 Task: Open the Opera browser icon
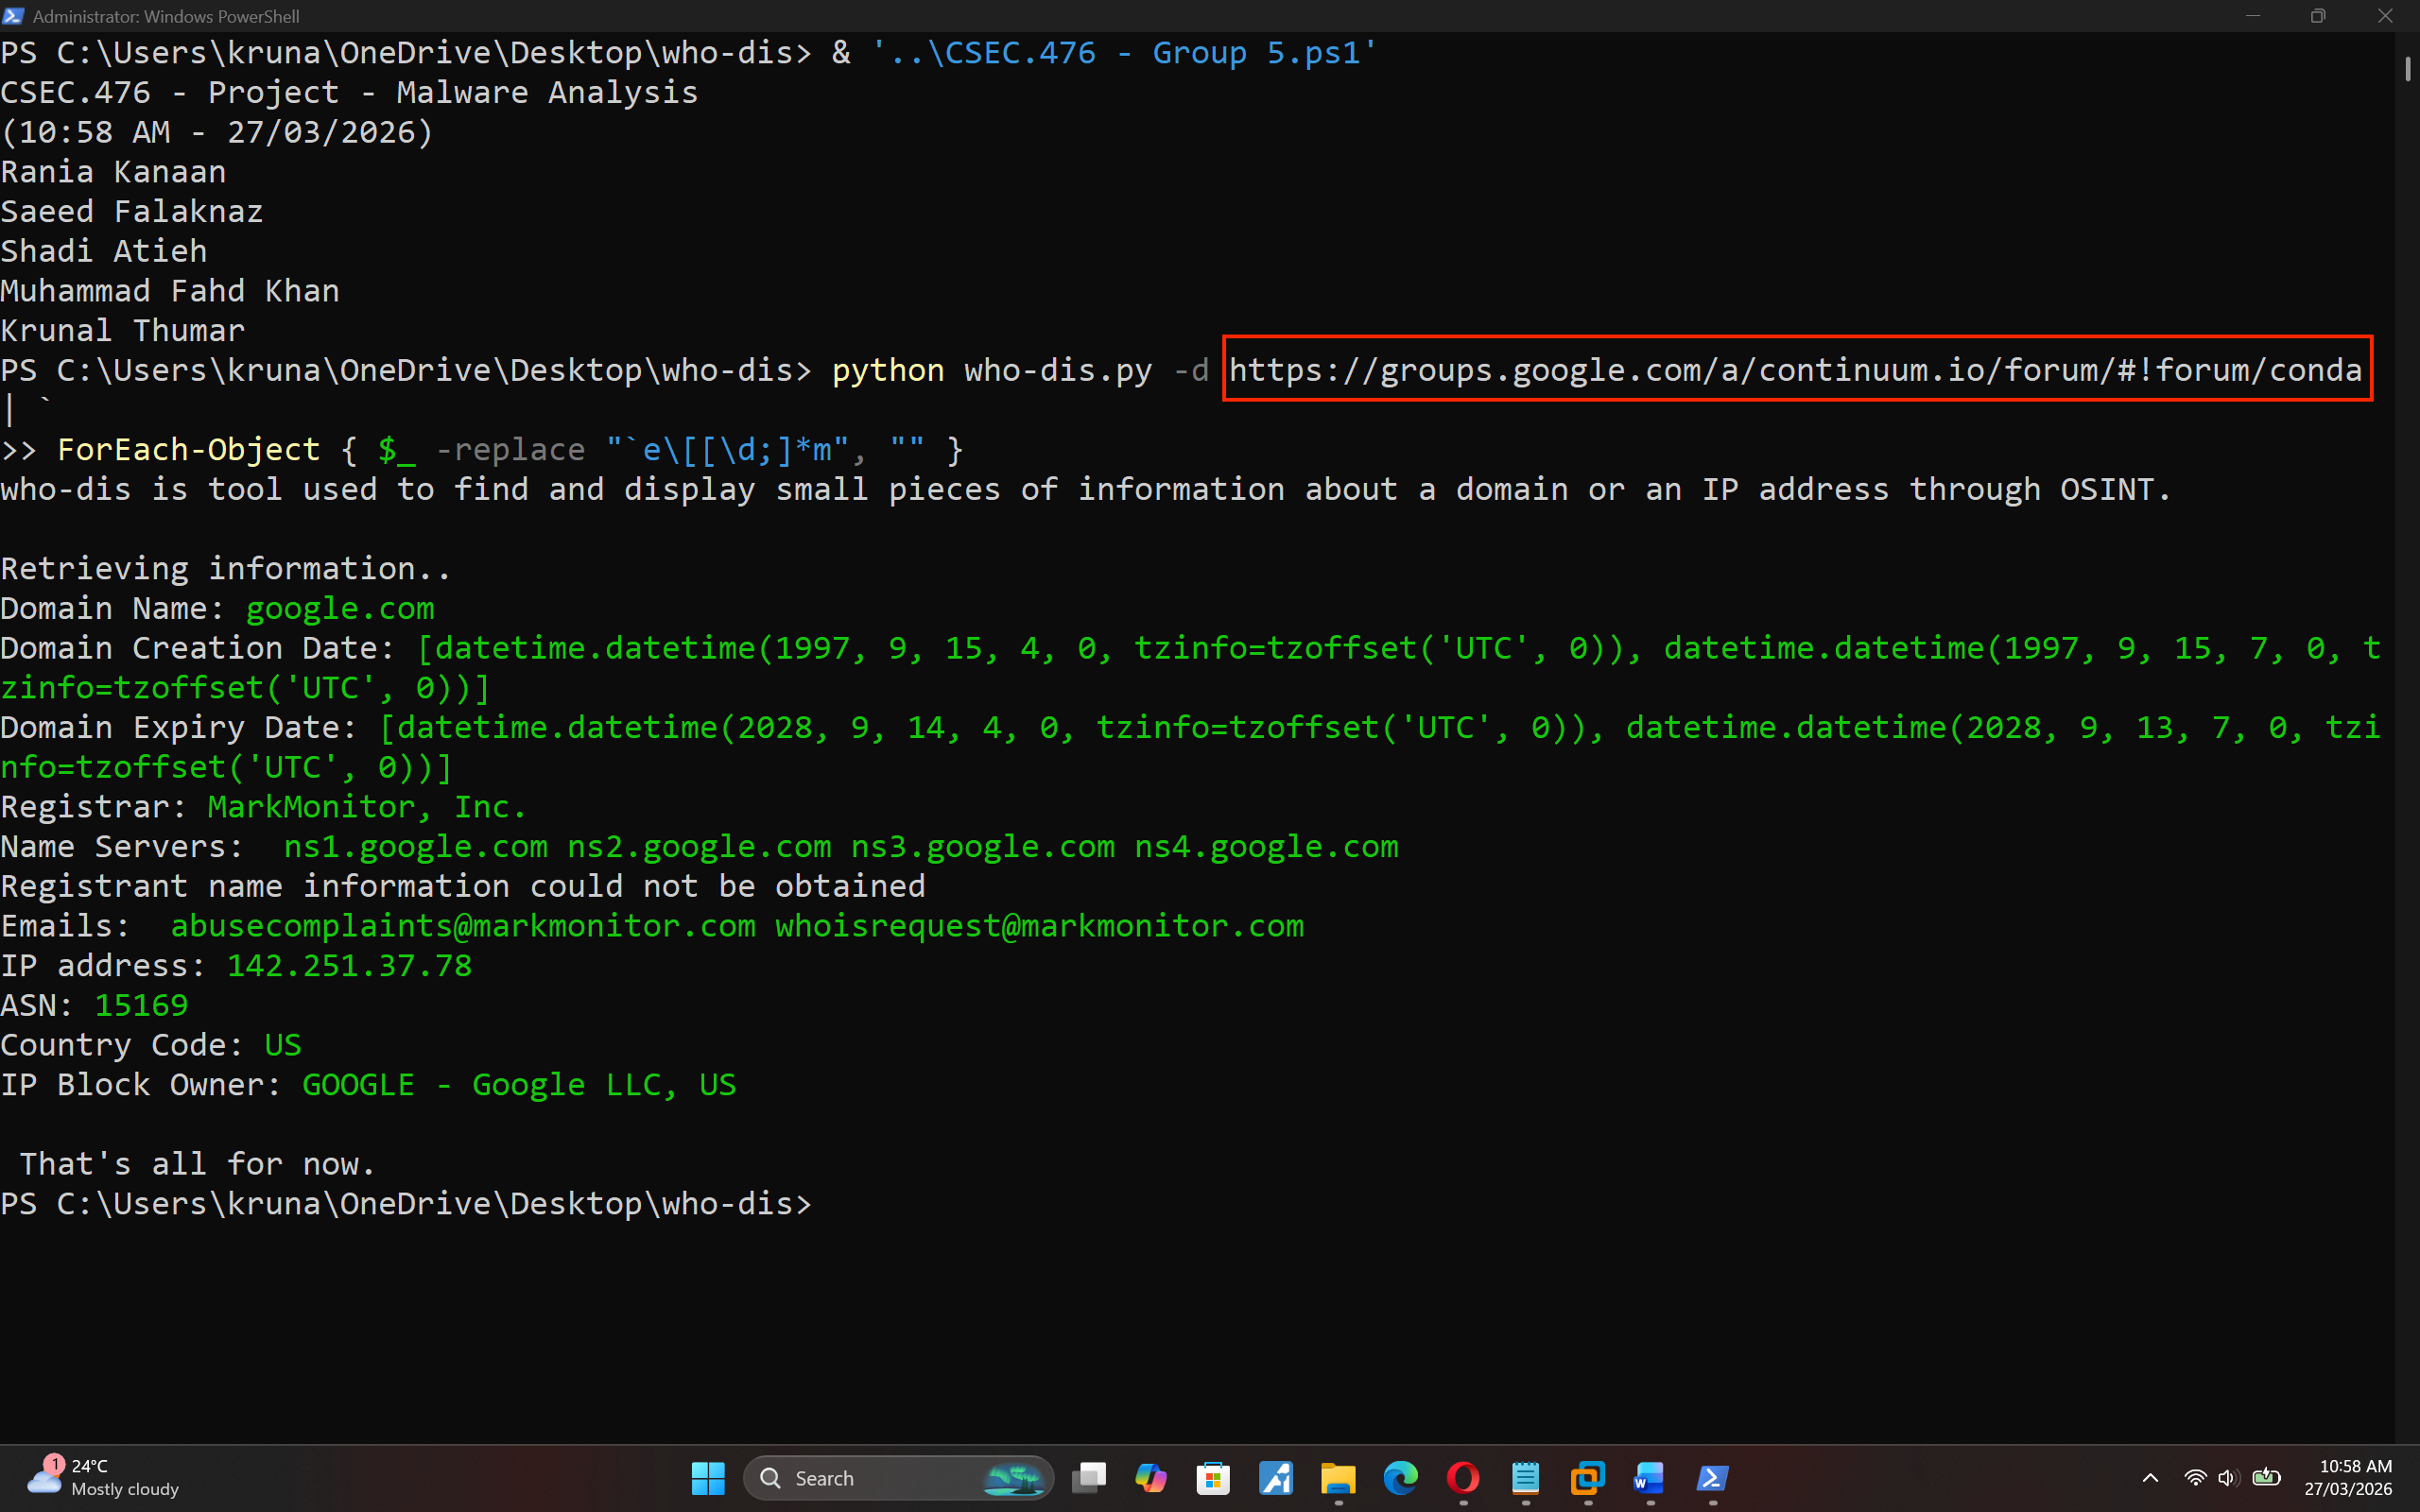click(1462, 1477)
